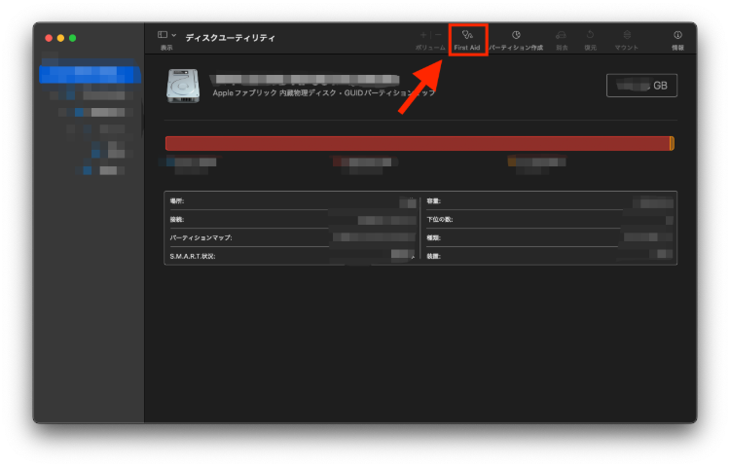The width and height of the screenshot is (730, 468).
Task: Expand the 表示 view options chevron
Action: pyautogui.click(x=174, y=34)
